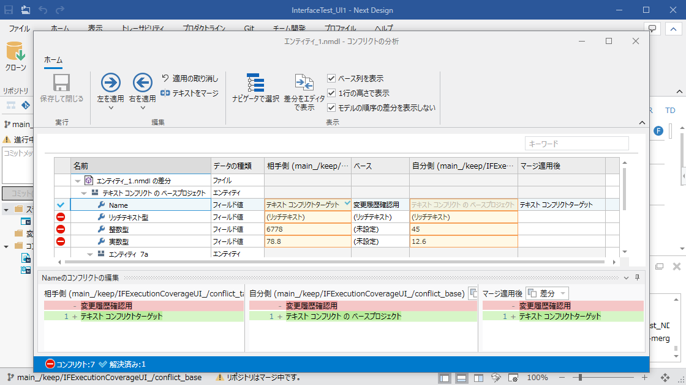
Task: Click the 左を適用 arrow icon
Action: 110,82
